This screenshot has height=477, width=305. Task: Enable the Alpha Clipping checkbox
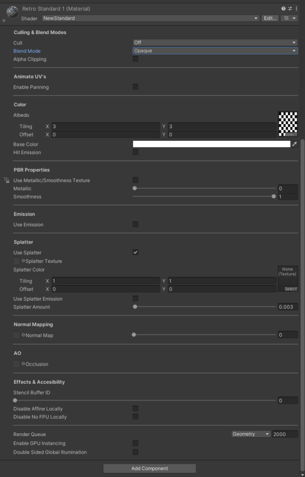click(x=136, y=59)
